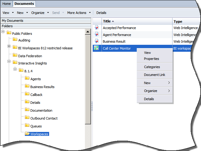
Task: Click the Business Result document icon
Action: [96, 41]
